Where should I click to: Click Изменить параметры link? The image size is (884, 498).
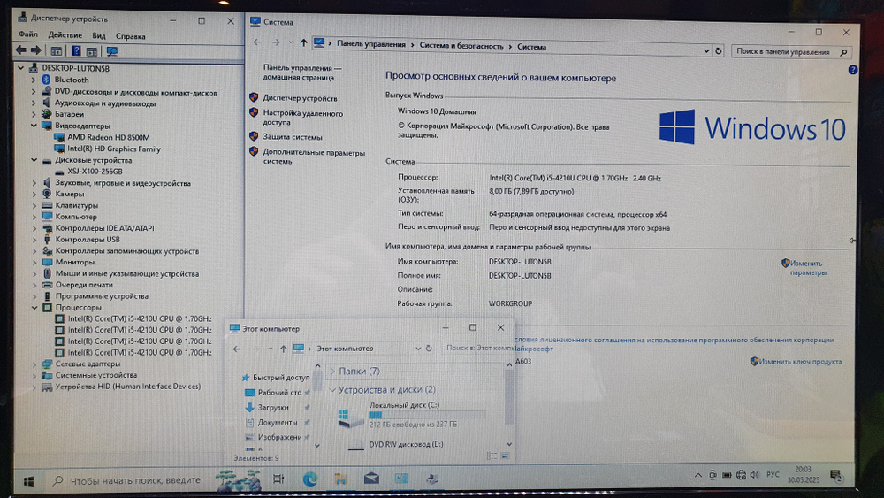click(x=808, y=268)
